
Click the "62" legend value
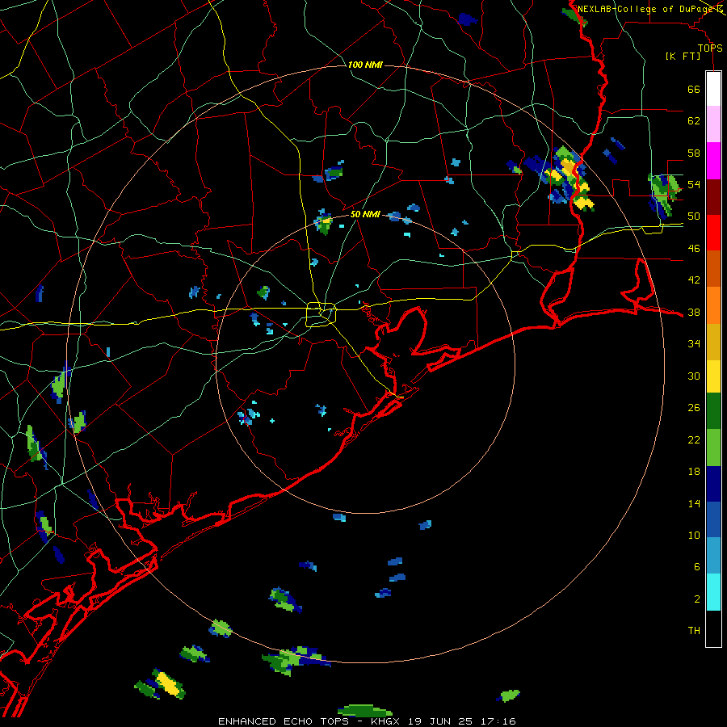[x=694, y=121]
